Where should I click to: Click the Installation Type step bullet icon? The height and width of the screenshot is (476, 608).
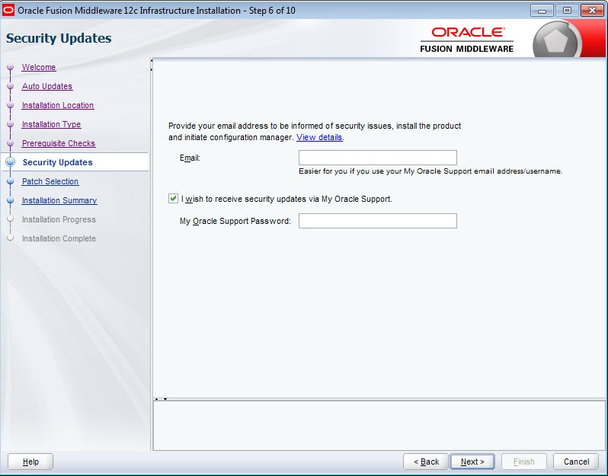[11, 124]
